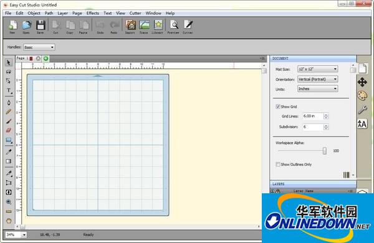Screen dimensions: 374x243
Task: Click the horizontal canvas scrollbar
Action: point(138,227)
